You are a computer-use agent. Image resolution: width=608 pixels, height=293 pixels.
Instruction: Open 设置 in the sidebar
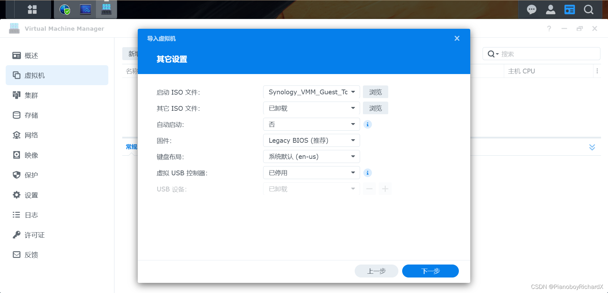(57, 195)
